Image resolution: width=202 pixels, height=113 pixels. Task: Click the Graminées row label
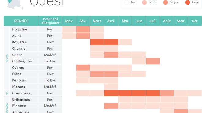pyautogui.click(x=21, y=93)
